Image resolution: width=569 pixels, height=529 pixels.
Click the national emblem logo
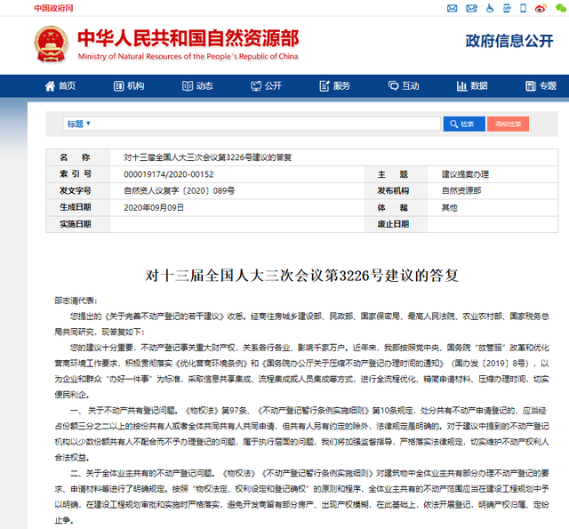coord(51,44)
